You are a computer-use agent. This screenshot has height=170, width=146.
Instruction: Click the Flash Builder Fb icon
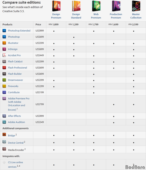4,74
